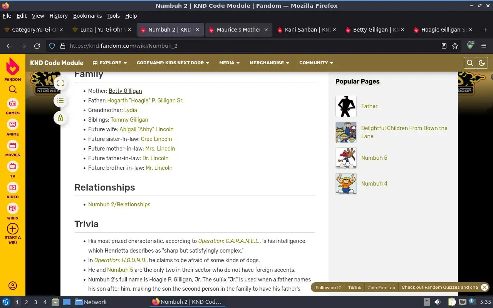Open the uBlock extension icon with badge

click(x=470, y=45)
